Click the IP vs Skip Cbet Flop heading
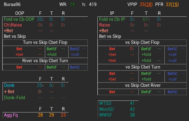Viewport: 189px width, 121px height. (x=142, y=42)
